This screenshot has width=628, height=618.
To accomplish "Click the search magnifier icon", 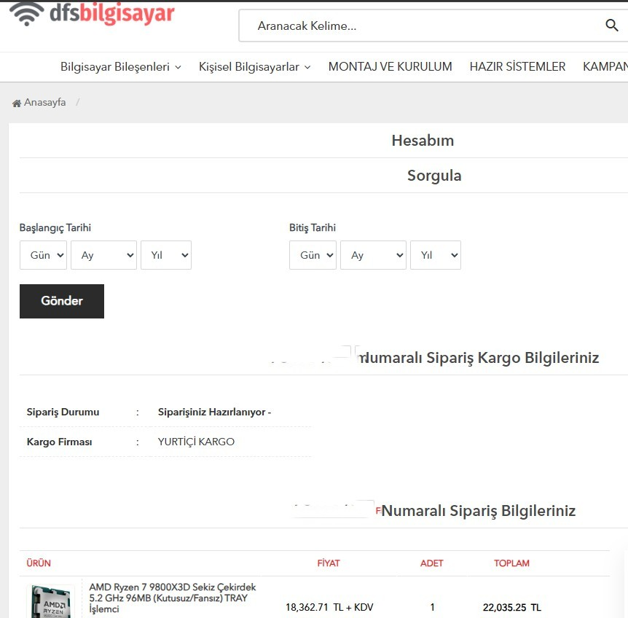I will [x=611, y=26].
